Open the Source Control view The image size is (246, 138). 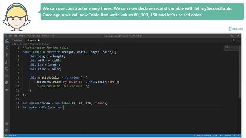coord(7,55)
